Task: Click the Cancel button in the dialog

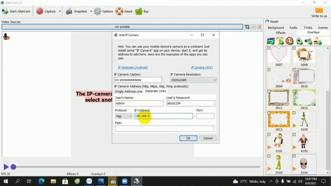Action: click(208, 138)
